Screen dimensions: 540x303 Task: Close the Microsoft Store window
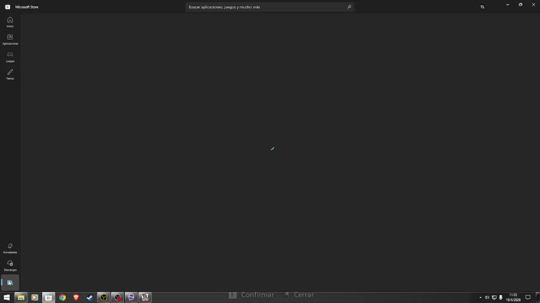tap(533, 5)
